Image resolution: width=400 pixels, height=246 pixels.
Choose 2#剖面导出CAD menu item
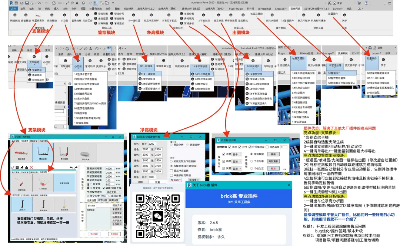pyautogui.click(x=303, y=78)
